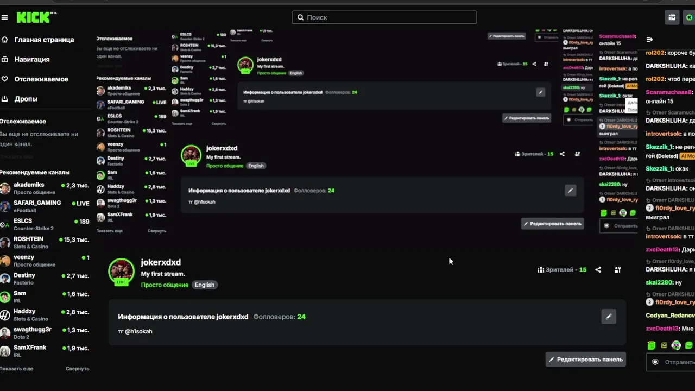
Task: Click the largest тг @h1sokah text
Action: tap(135, 331)
